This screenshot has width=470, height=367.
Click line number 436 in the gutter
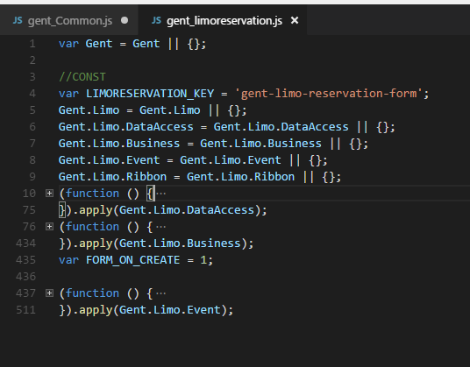pyautogui.click(x=25, y=277)
